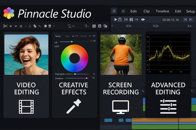Click the double-arrow icon in the left toolbar
Image resolution: width=196 pixels, height=130 pixels.
coord(16,26)
